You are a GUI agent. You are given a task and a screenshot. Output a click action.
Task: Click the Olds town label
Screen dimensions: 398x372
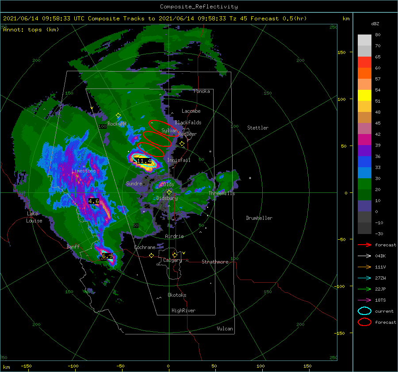[x=168, y=184]
